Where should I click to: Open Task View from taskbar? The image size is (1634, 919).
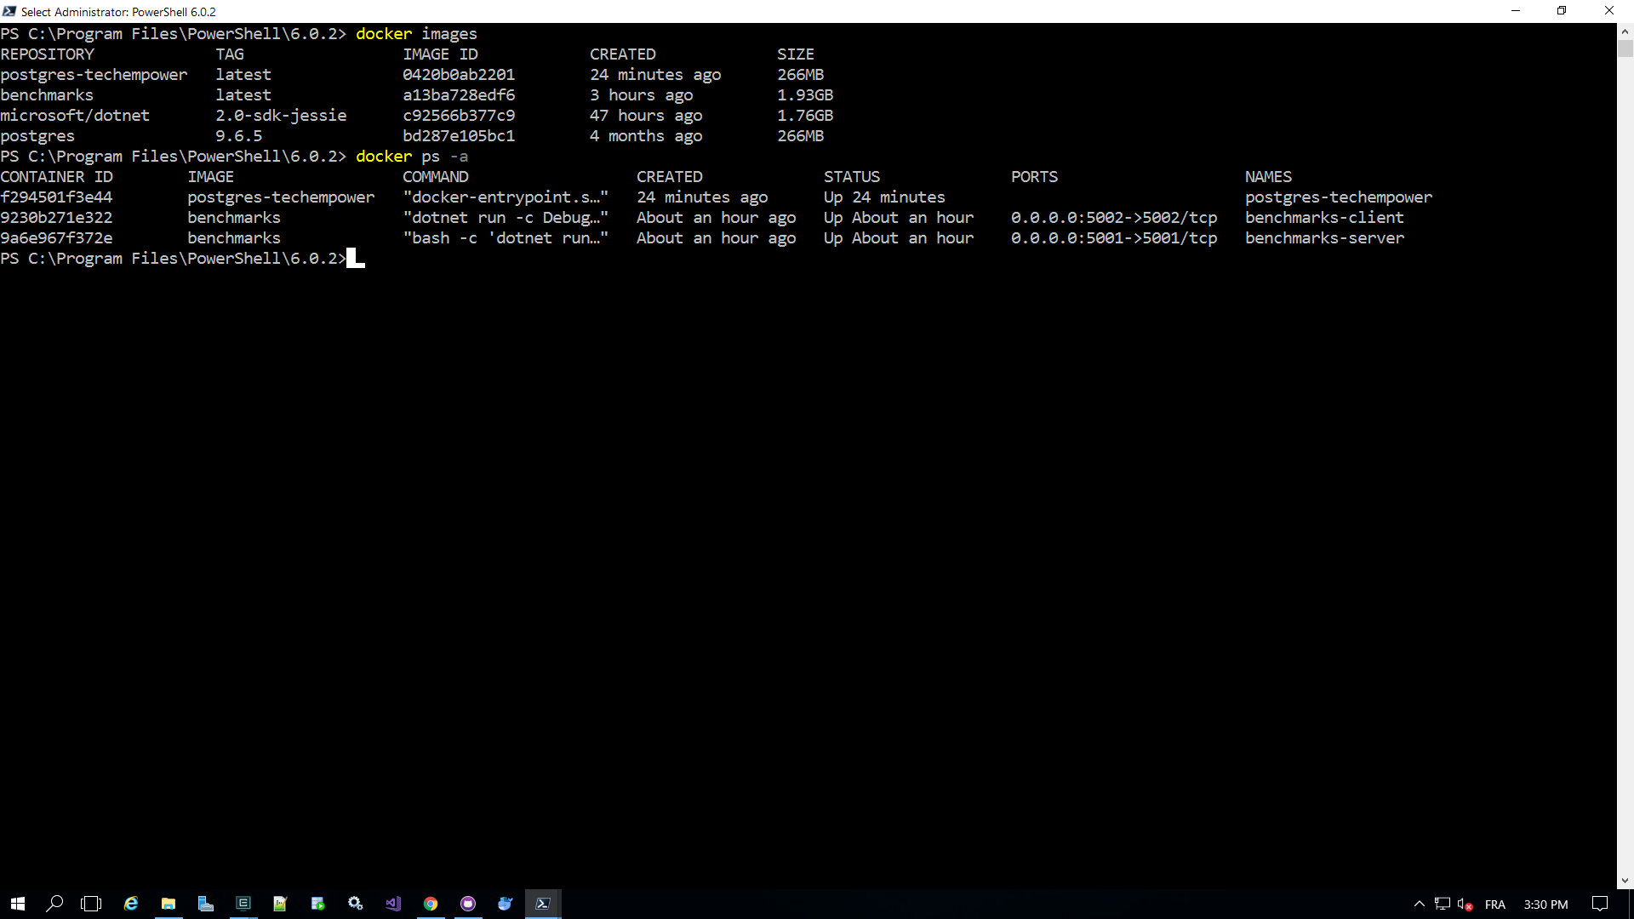coord(91,904)
